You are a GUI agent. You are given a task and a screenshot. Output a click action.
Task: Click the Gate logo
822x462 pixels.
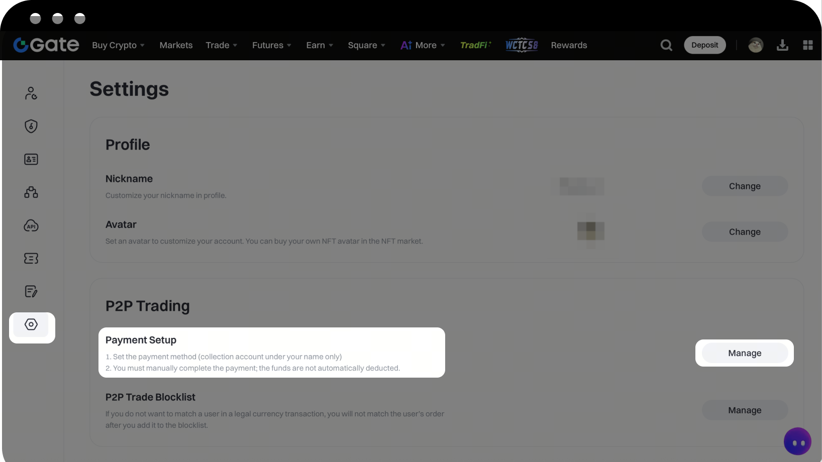[46, 45]
